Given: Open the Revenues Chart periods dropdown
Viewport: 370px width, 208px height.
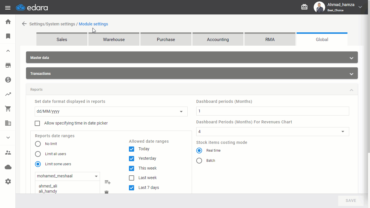Looking at the screenshot, I should [x=273, y=132].
